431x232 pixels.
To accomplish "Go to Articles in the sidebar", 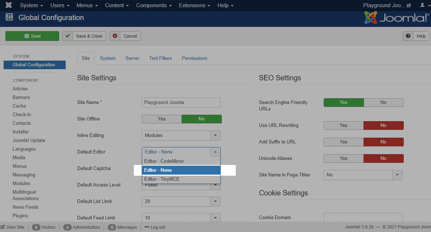I will [x=20, y=89].
